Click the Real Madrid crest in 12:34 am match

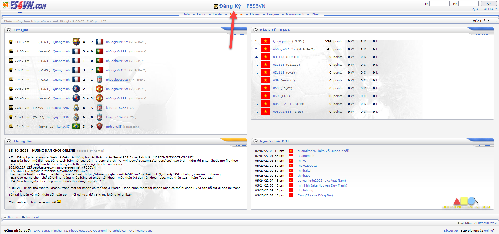click(76, 107)
